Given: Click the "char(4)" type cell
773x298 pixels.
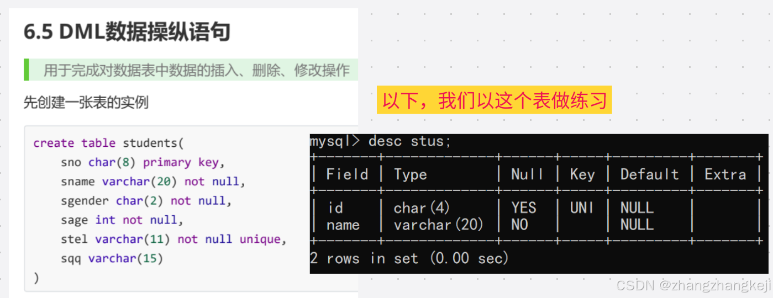Looking at the screenshot, I should point(422,207).
